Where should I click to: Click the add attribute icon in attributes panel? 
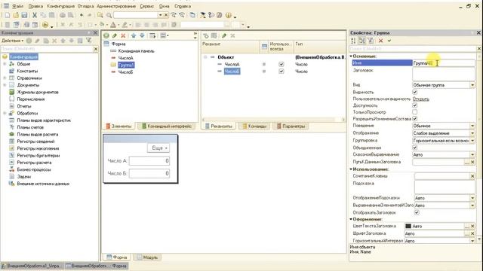(x=206, y=35)
